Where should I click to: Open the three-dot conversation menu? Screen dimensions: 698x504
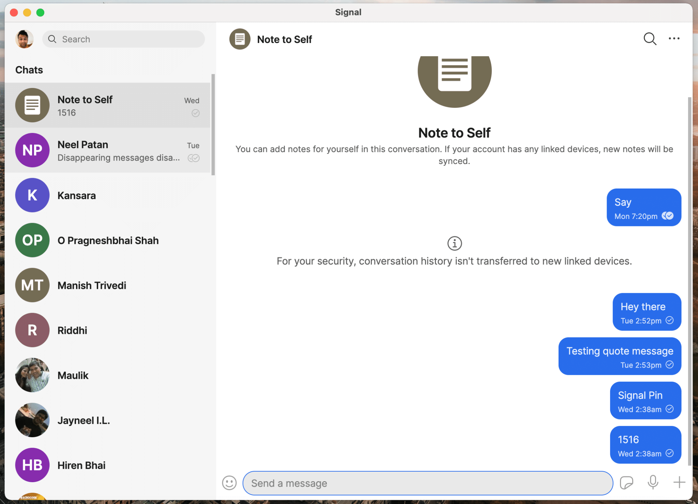[674, 39]
